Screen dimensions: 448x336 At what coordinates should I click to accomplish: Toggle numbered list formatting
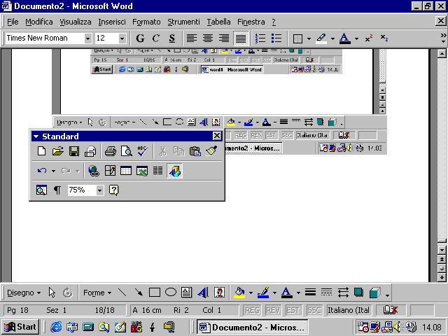(x=260, y=38)
